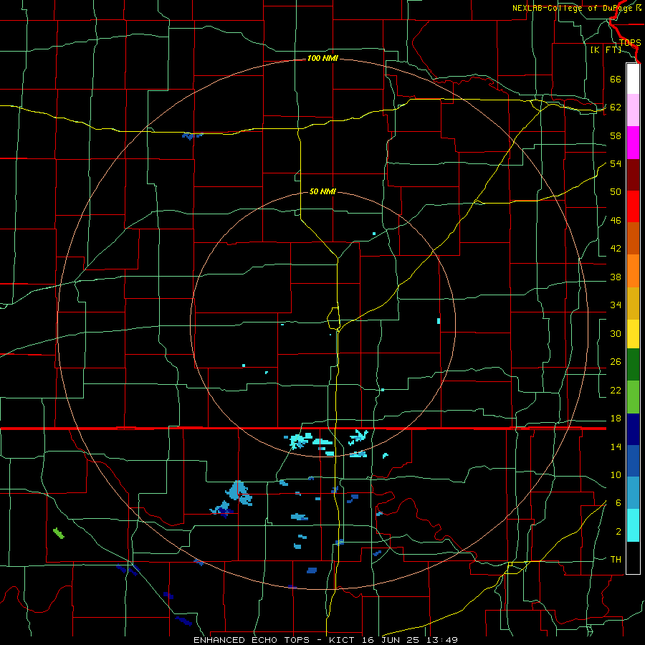Click legend value '14'

616,447
